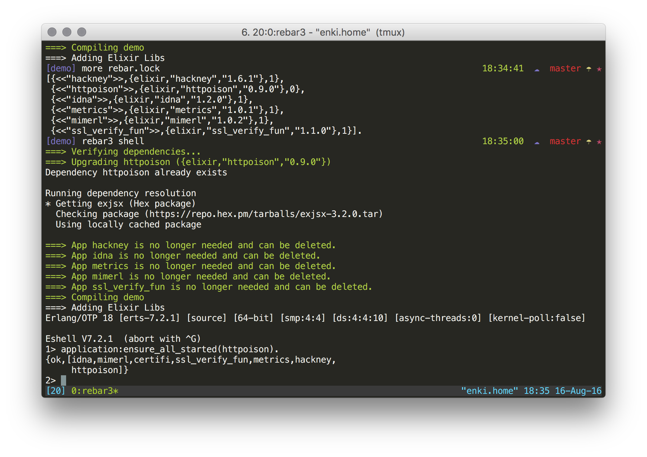Click 'Adding Elixir Libs' line above Erlang/OTP
Screen dimensions: 647x457
point(105,308)
